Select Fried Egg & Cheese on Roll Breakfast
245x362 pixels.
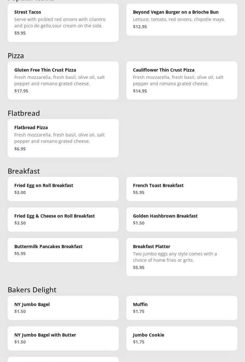(x=63, y=219)
